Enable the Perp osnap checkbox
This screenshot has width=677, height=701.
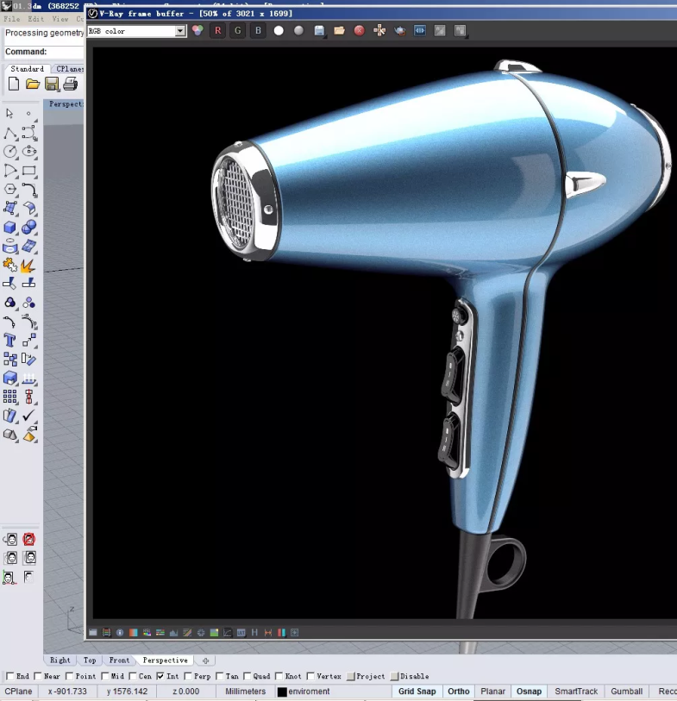point(188,676)
